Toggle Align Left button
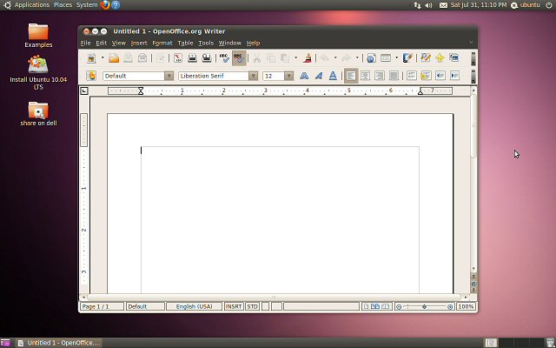 pyautogui.click(x=351, y=76)
